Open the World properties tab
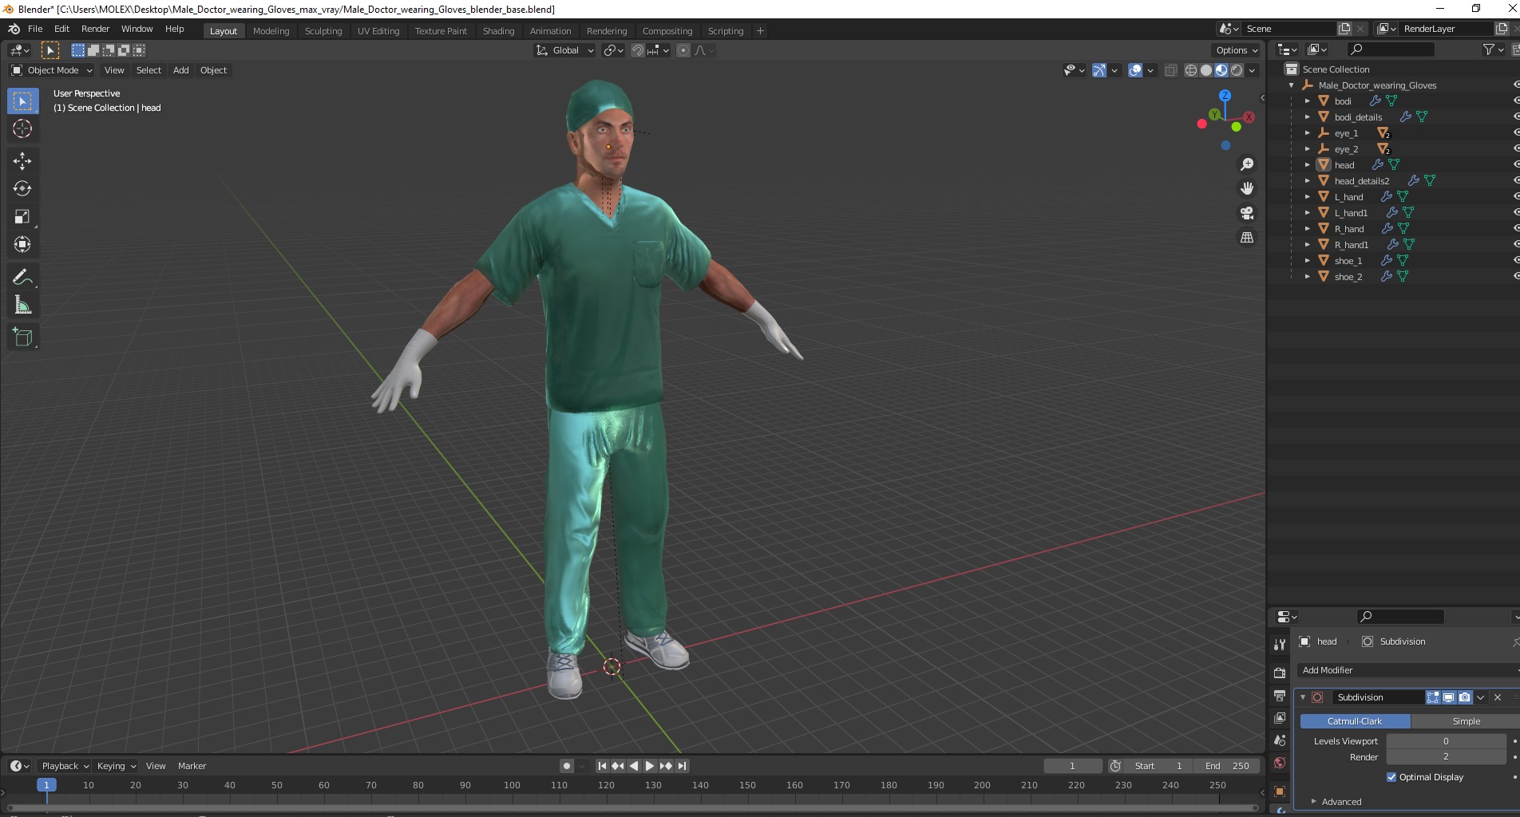This screenshot has height=817, width=1520. point(1280,763)
